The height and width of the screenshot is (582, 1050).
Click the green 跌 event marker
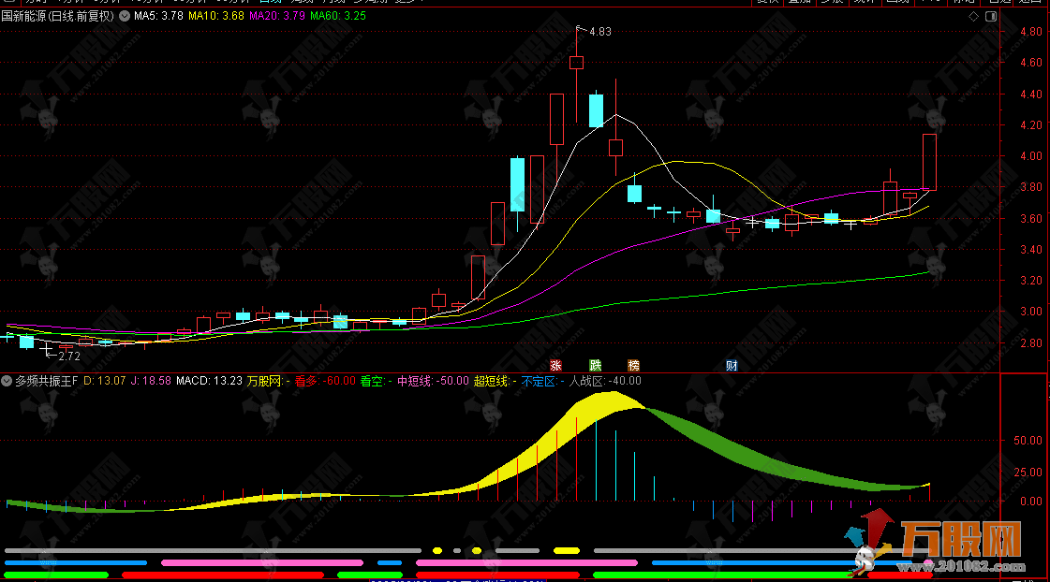595,365
